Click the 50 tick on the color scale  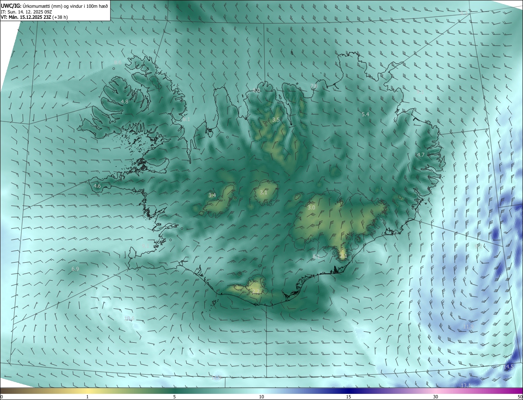[x=520, y=397]
